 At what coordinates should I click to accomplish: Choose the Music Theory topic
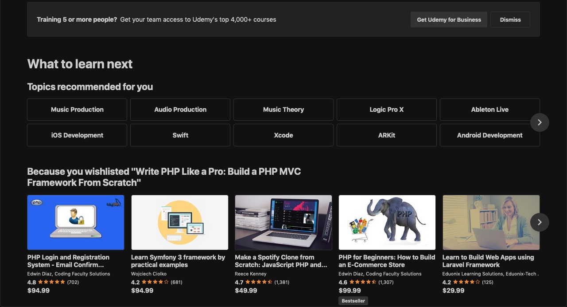[x=283, y=109]
